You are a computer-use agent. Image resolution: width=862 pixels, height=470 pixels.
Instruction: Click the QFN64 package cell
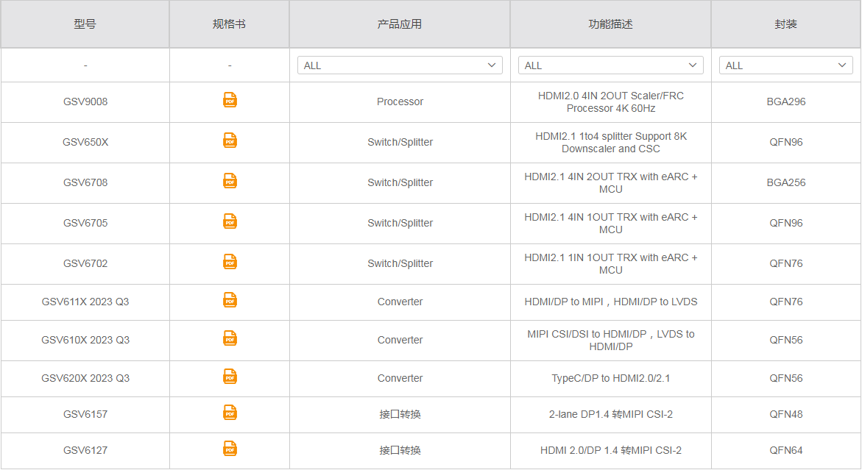coord(786,451)
